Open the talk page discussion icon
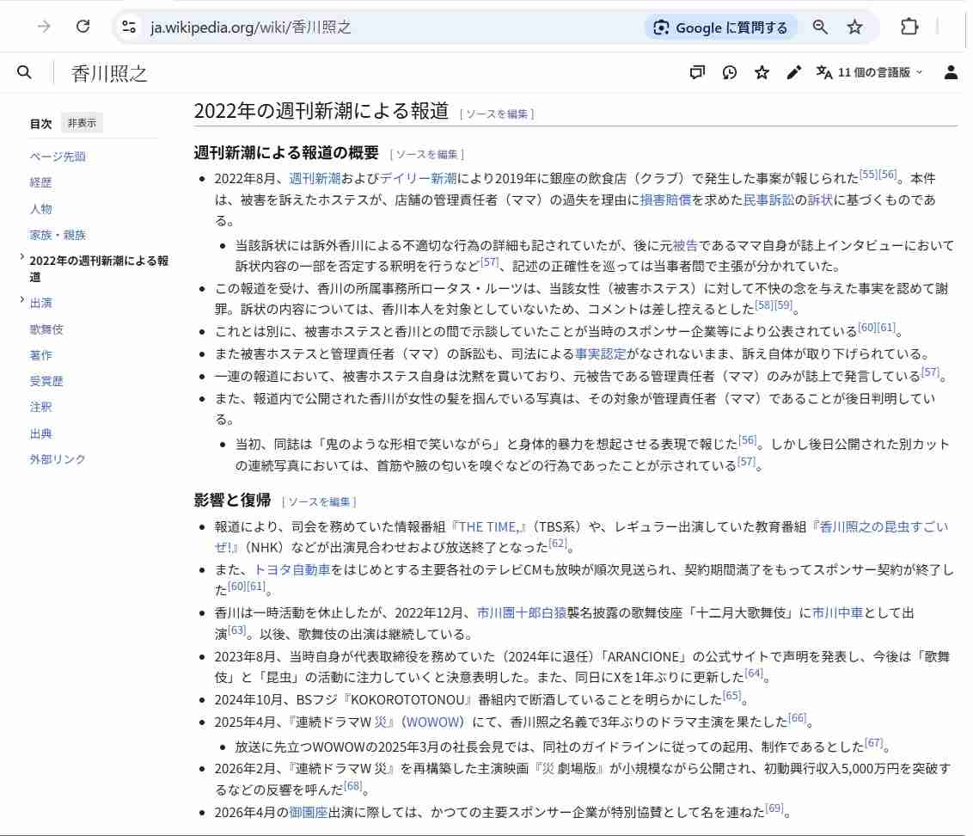 (697, 72)
